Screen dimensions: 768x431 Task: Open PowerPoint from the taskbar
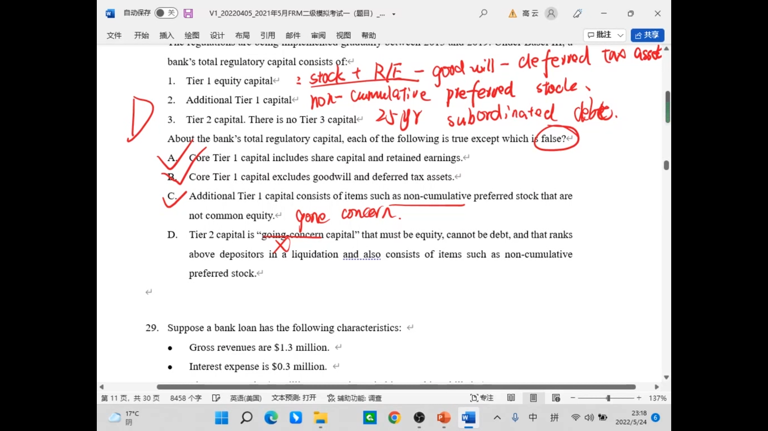[444, 418]
